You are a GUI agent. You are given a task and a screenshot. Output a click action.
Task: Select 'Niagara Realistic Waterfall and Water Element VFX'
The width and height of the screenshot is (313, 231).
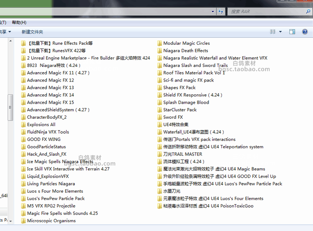pyautogui.click(x=215, y=58)
